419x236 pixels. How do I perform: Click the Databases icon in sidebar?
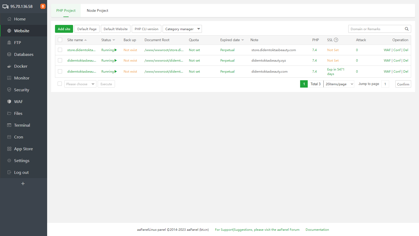(9, 55)
